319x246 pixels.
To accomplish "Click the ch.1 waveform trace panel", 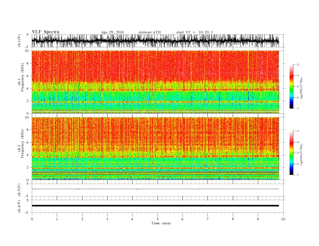I will [x=158, y=41].
